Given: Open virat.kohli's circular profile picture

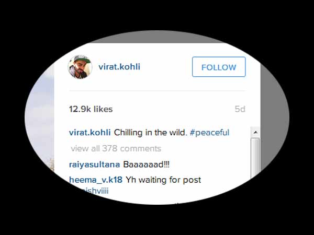Looking at the screenshot, I should point(80,67).
